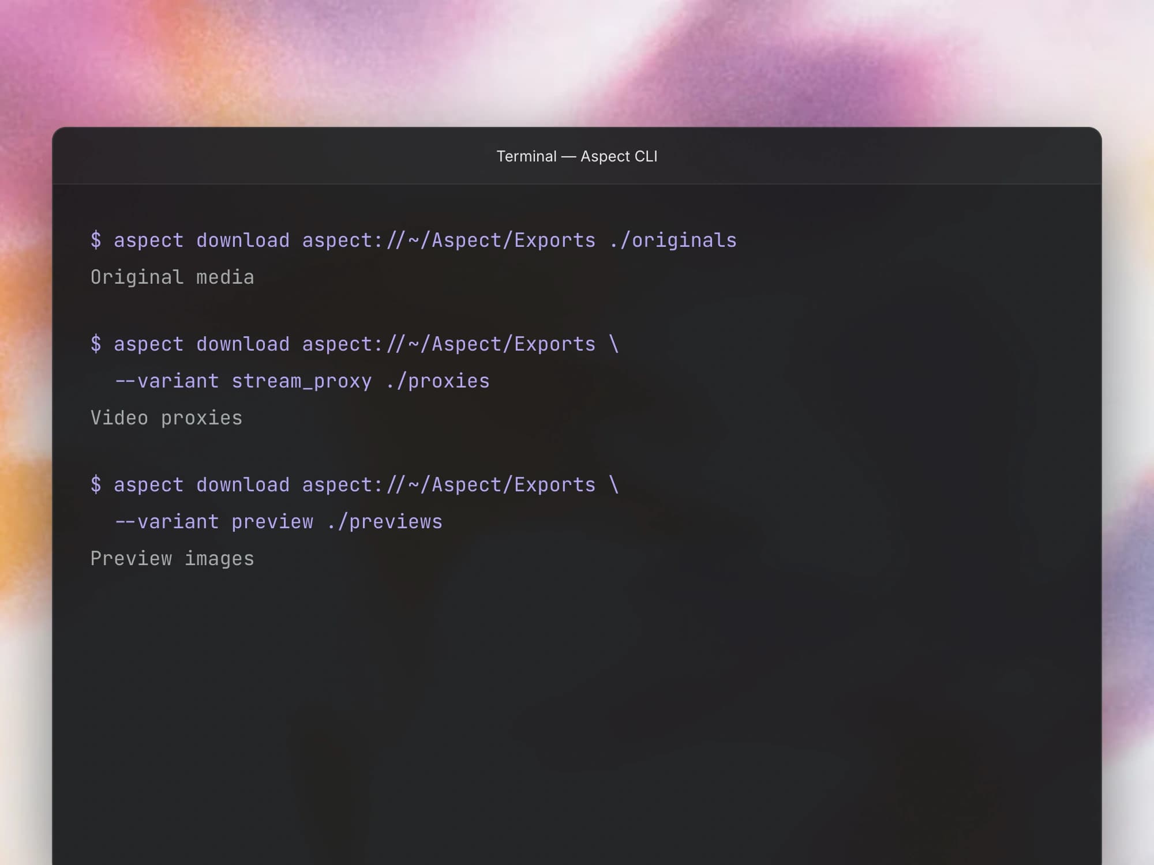Select the './originals' download command line
1154x865 pixels.
(x=414, y=240)
